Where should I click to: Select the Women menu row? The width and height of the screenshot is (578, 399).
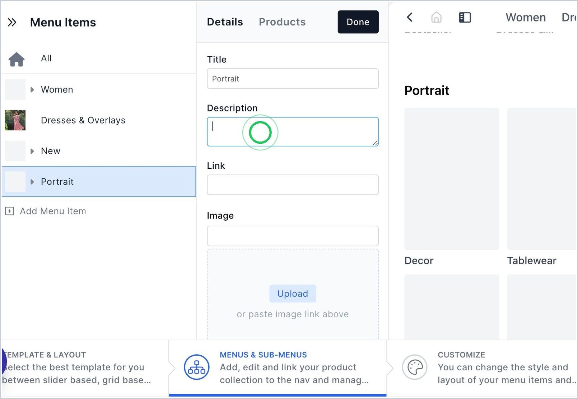99,90
